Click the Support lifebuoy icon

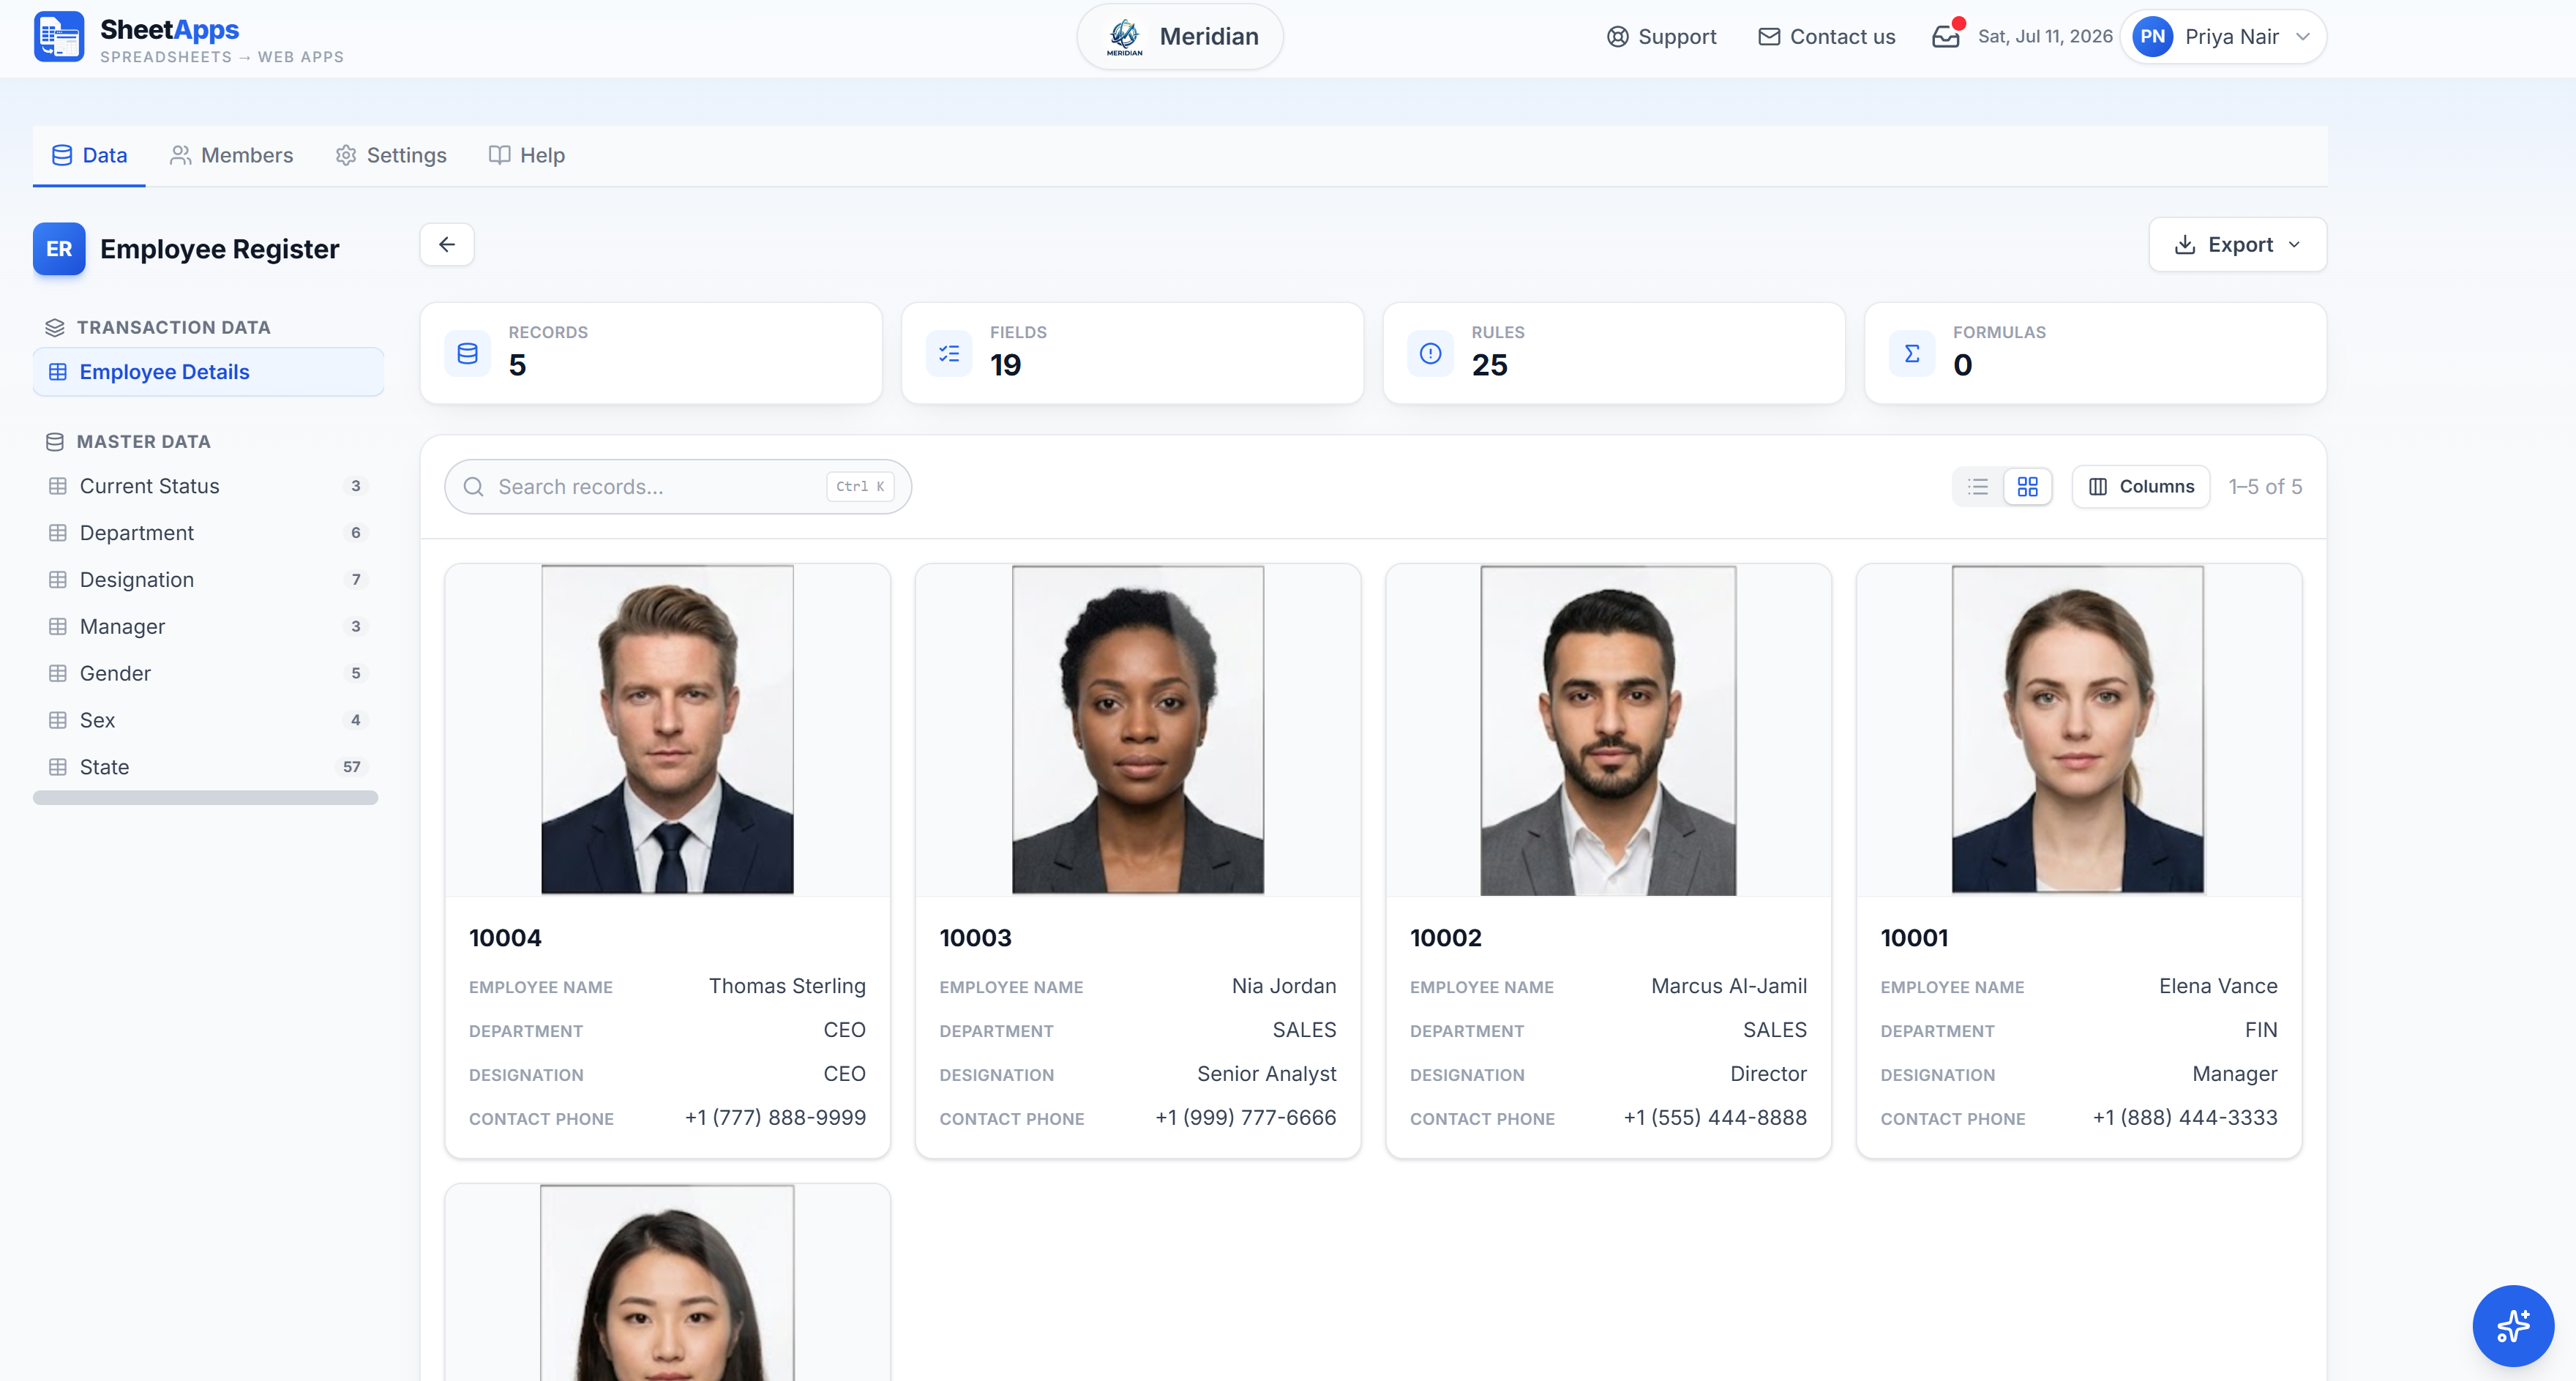(x=1617, y=37)
